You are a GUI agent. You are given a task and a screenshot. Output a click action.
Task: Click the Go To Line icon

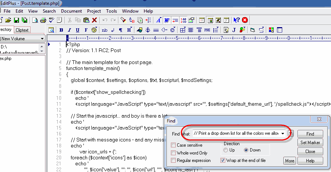[148, 20]
